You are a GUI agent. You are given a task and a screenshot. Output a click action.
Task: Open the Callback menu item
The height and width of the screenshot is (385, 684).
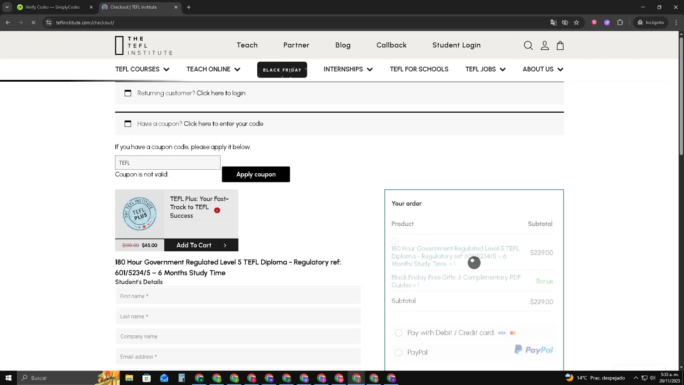pyautogui.click(x=391, y=45)
